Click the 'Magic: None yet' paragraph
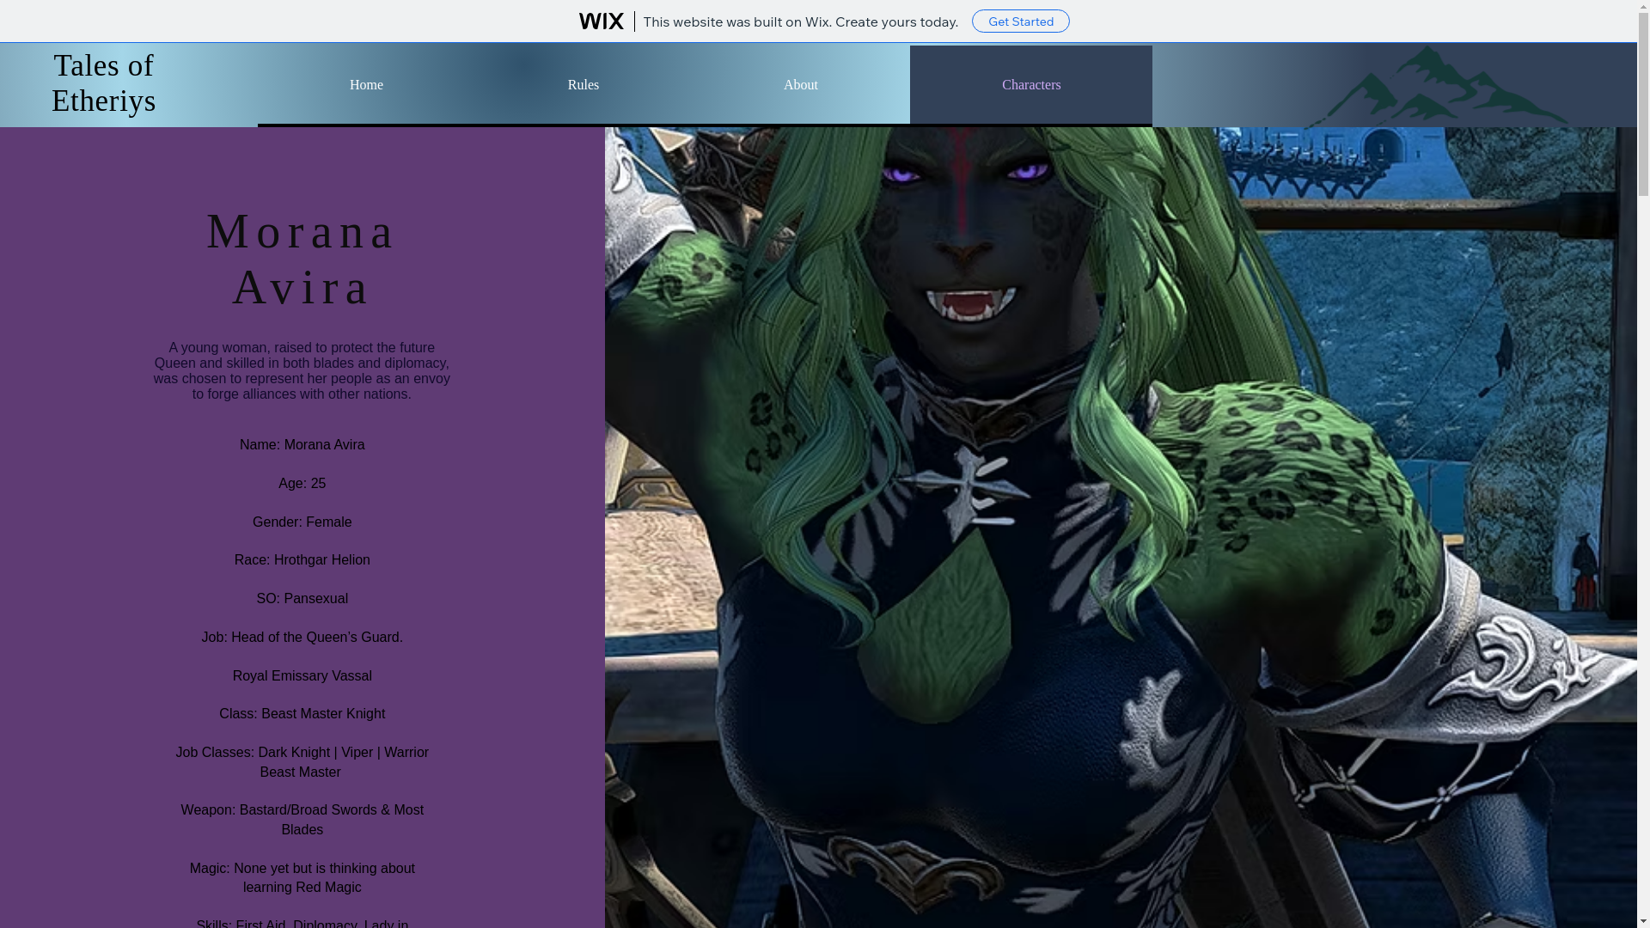Image resolution: width=1650 pixels, height=928 pixels. pos(302,878)
